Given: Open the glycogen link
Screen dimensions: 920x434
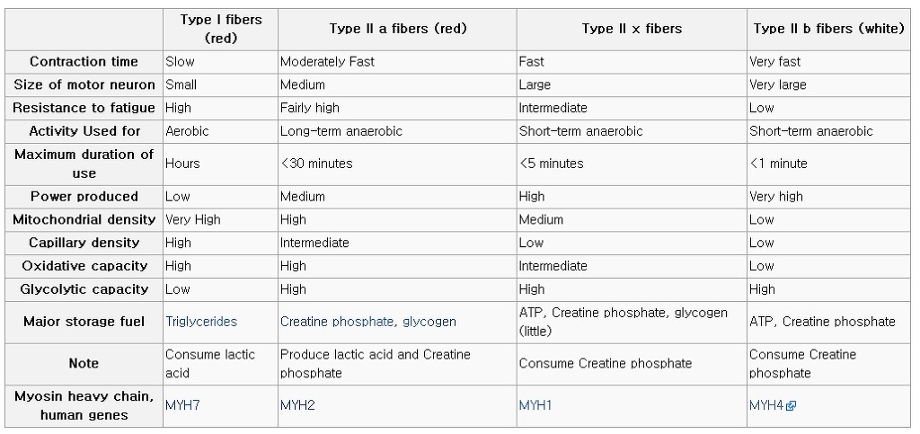Looking at the screenshot, I should tap(429, 322).
